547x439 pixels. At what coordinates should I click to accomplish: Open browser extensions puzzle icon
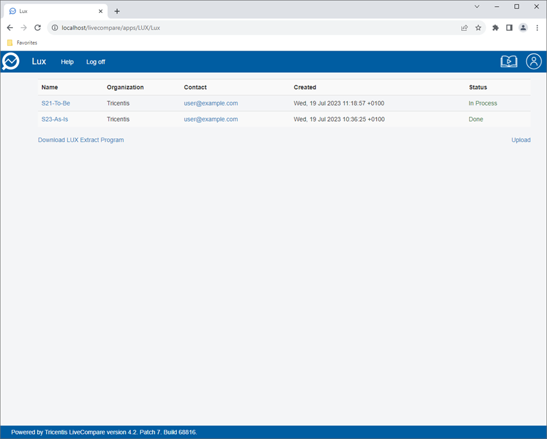click(x=495, y=28)
